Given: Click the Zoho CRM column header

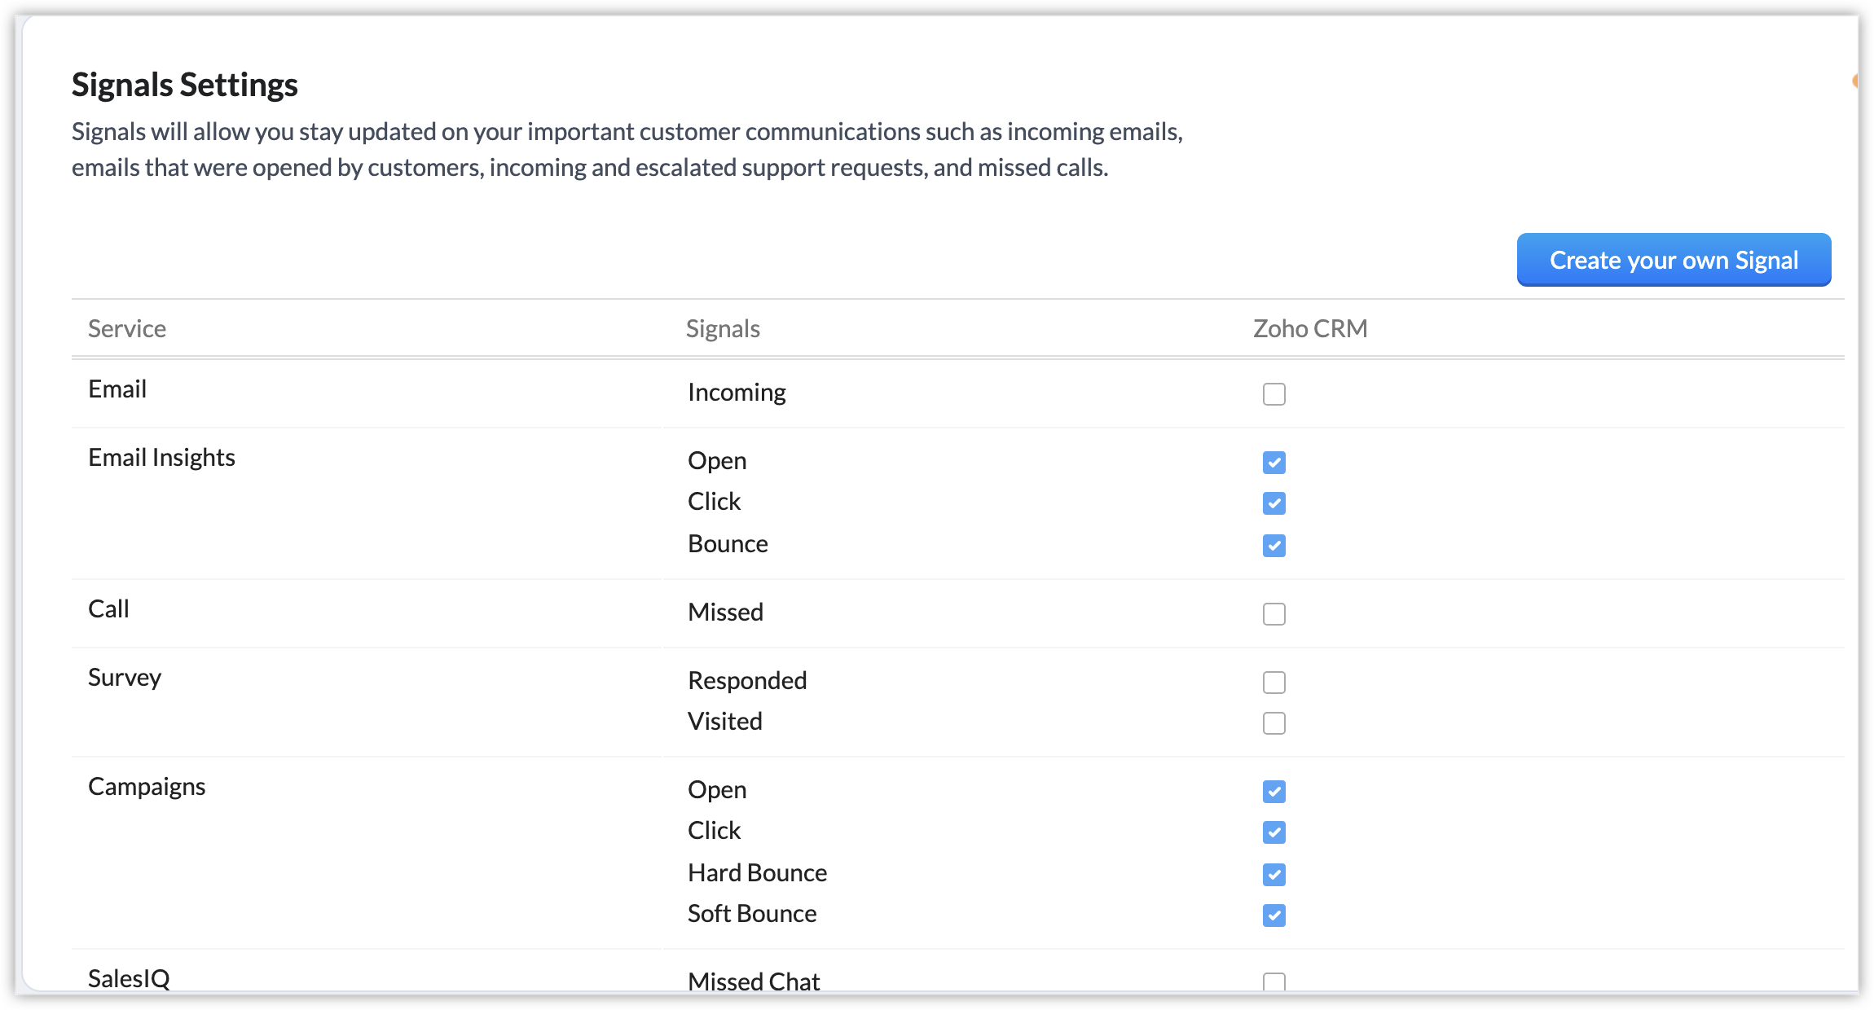Looking at the screenshot, I should (x=1310, y=328).
